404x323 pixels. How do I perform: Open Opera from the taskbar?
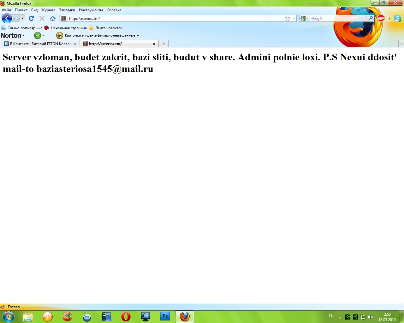coord(126,316)
